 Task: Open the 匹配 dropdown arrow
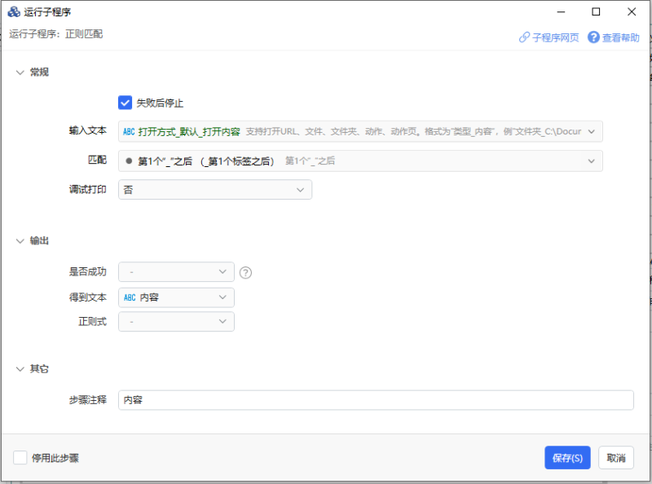pyautogui.click(x=592, y=161)
